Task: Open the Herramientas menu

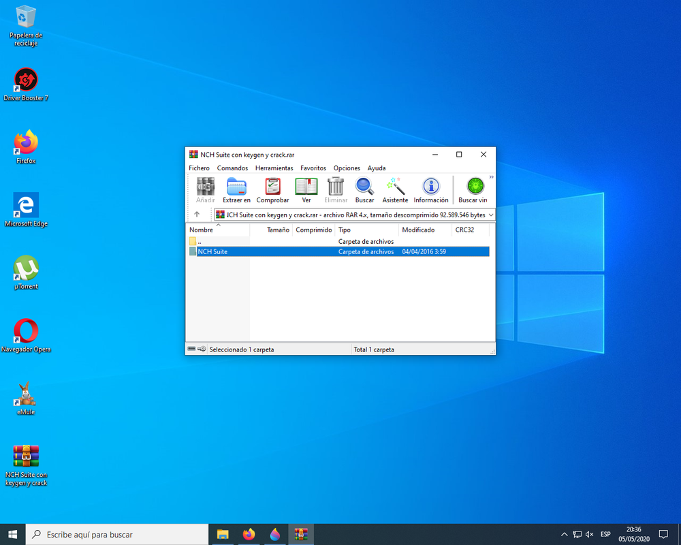Action: [274, 168]
